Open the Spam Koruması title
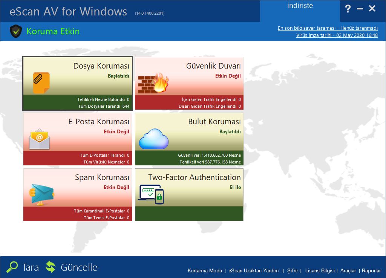This screenshot has height=278, width=386. point(102,177)
